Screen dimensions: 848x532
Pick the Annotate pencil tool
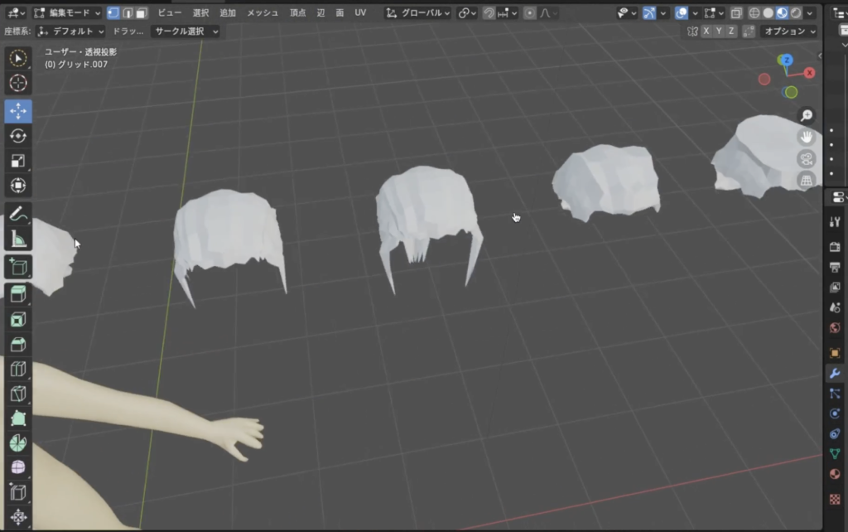pyautogui.click(x=18, y=215)
